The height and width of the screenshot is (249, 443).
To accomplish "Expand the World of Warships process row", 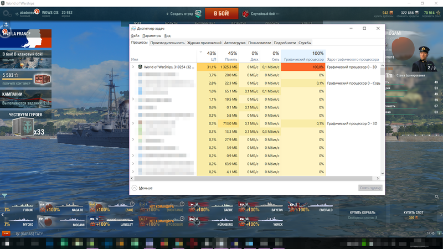I will 133,67.
